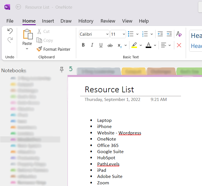Open the font size 11 dropdown

(x=124, y=34)
